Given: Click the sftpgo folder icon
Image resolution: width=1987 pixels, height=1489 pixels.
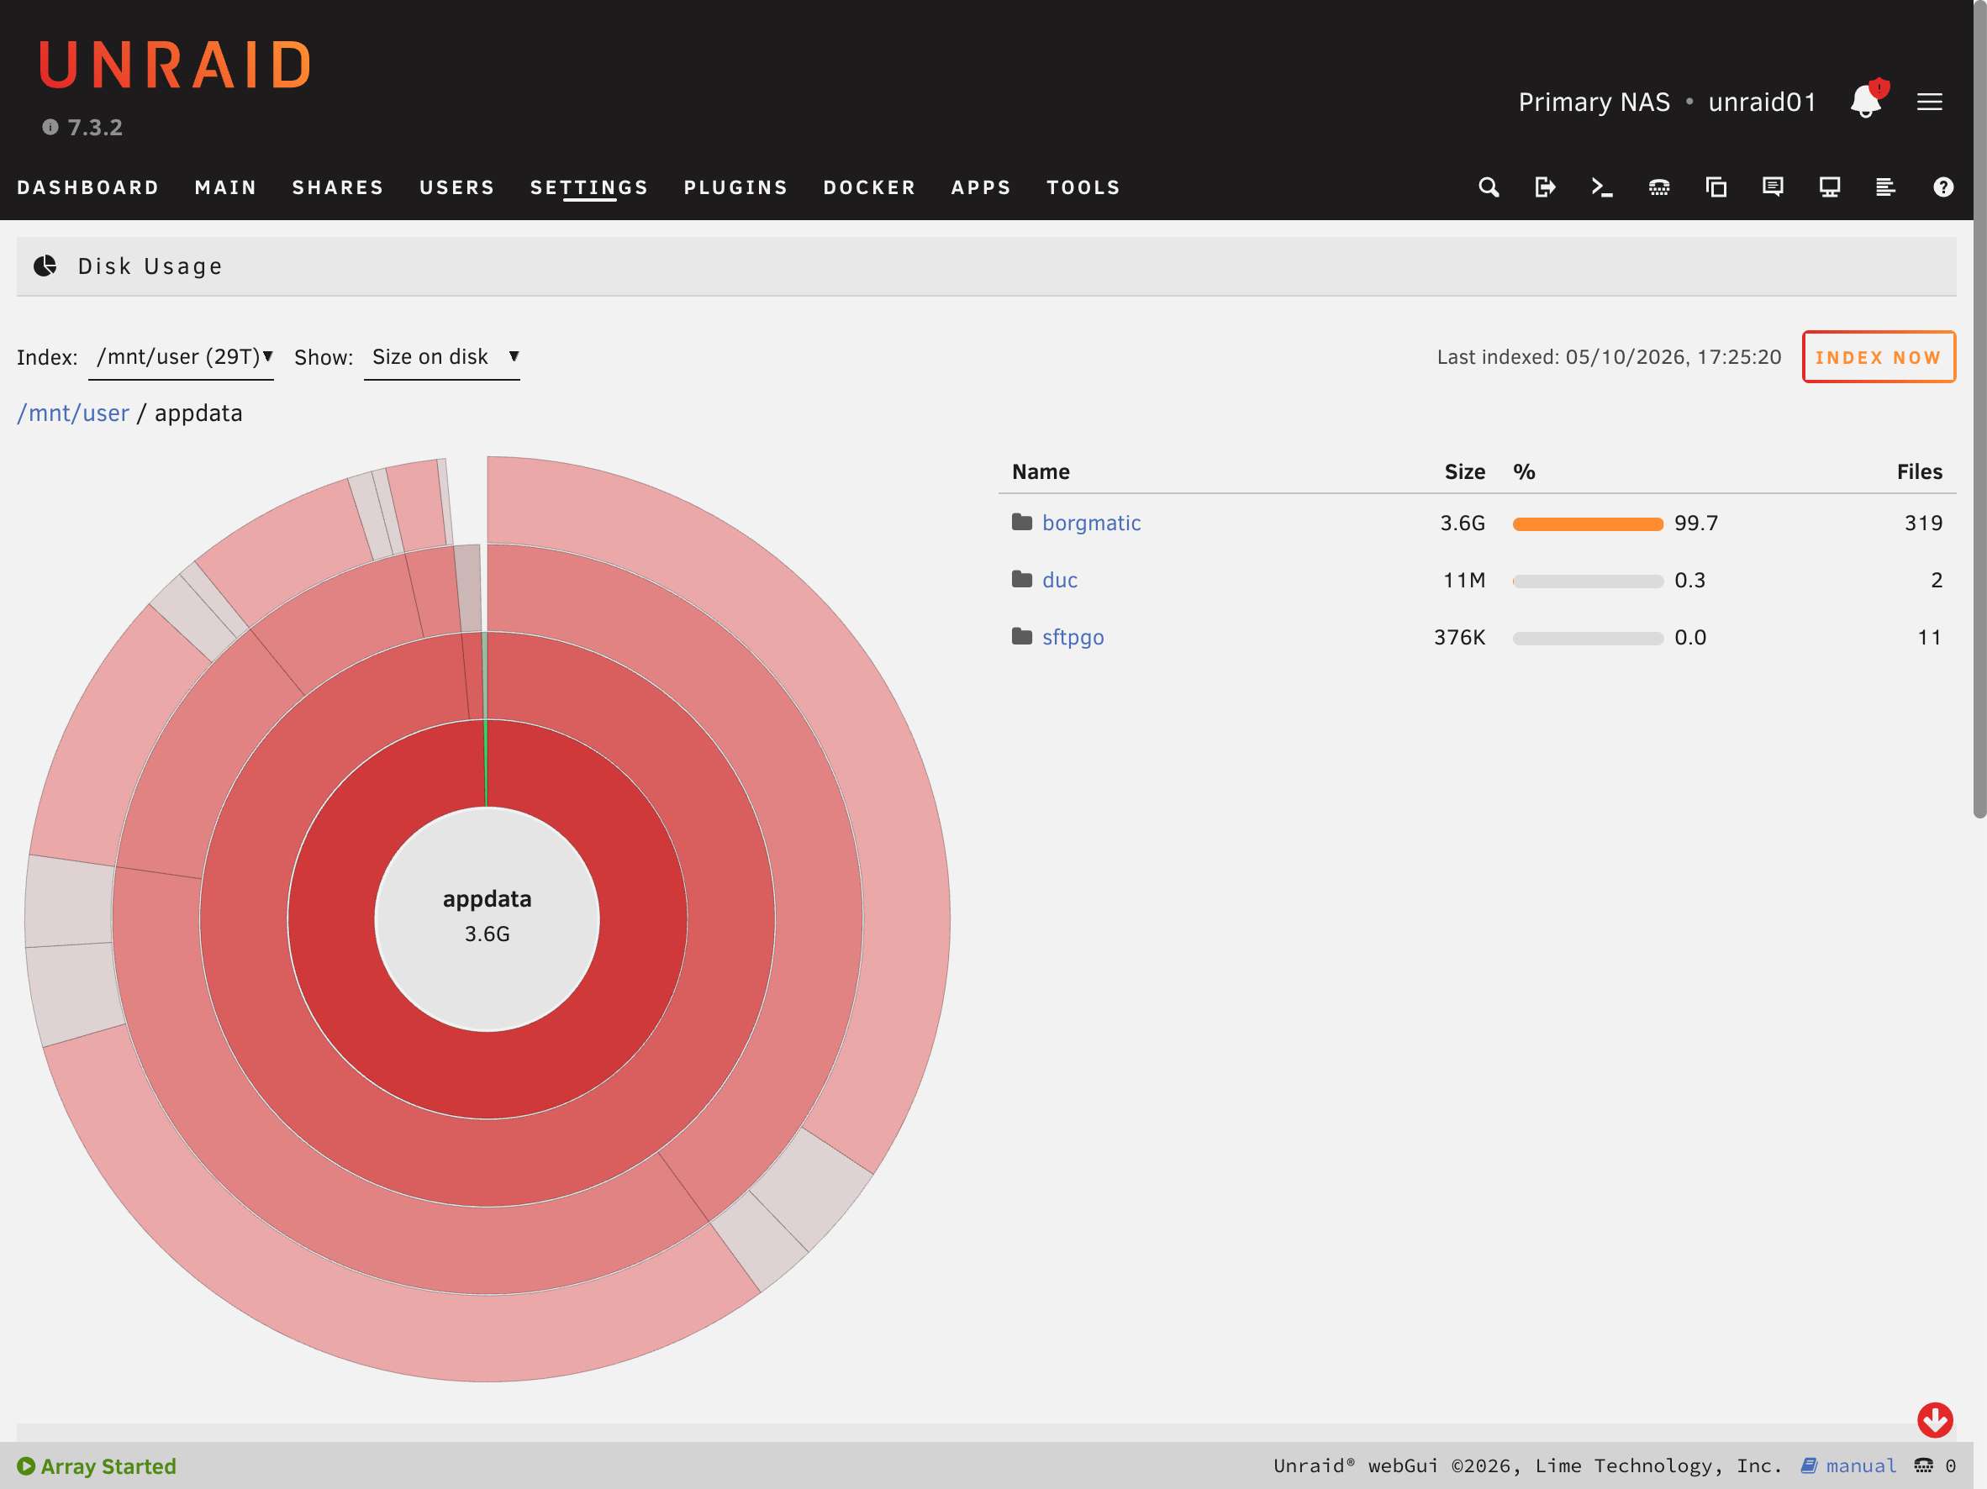Looking at the screenshot, I should point(1021,637).
